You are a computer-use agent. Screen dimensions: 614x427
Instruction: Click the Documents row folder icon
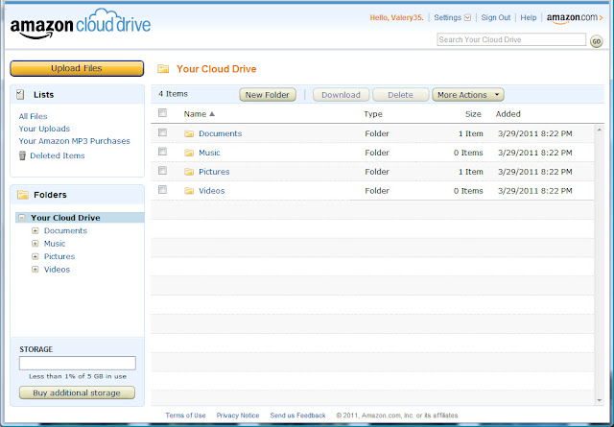(x=189, y=133)
